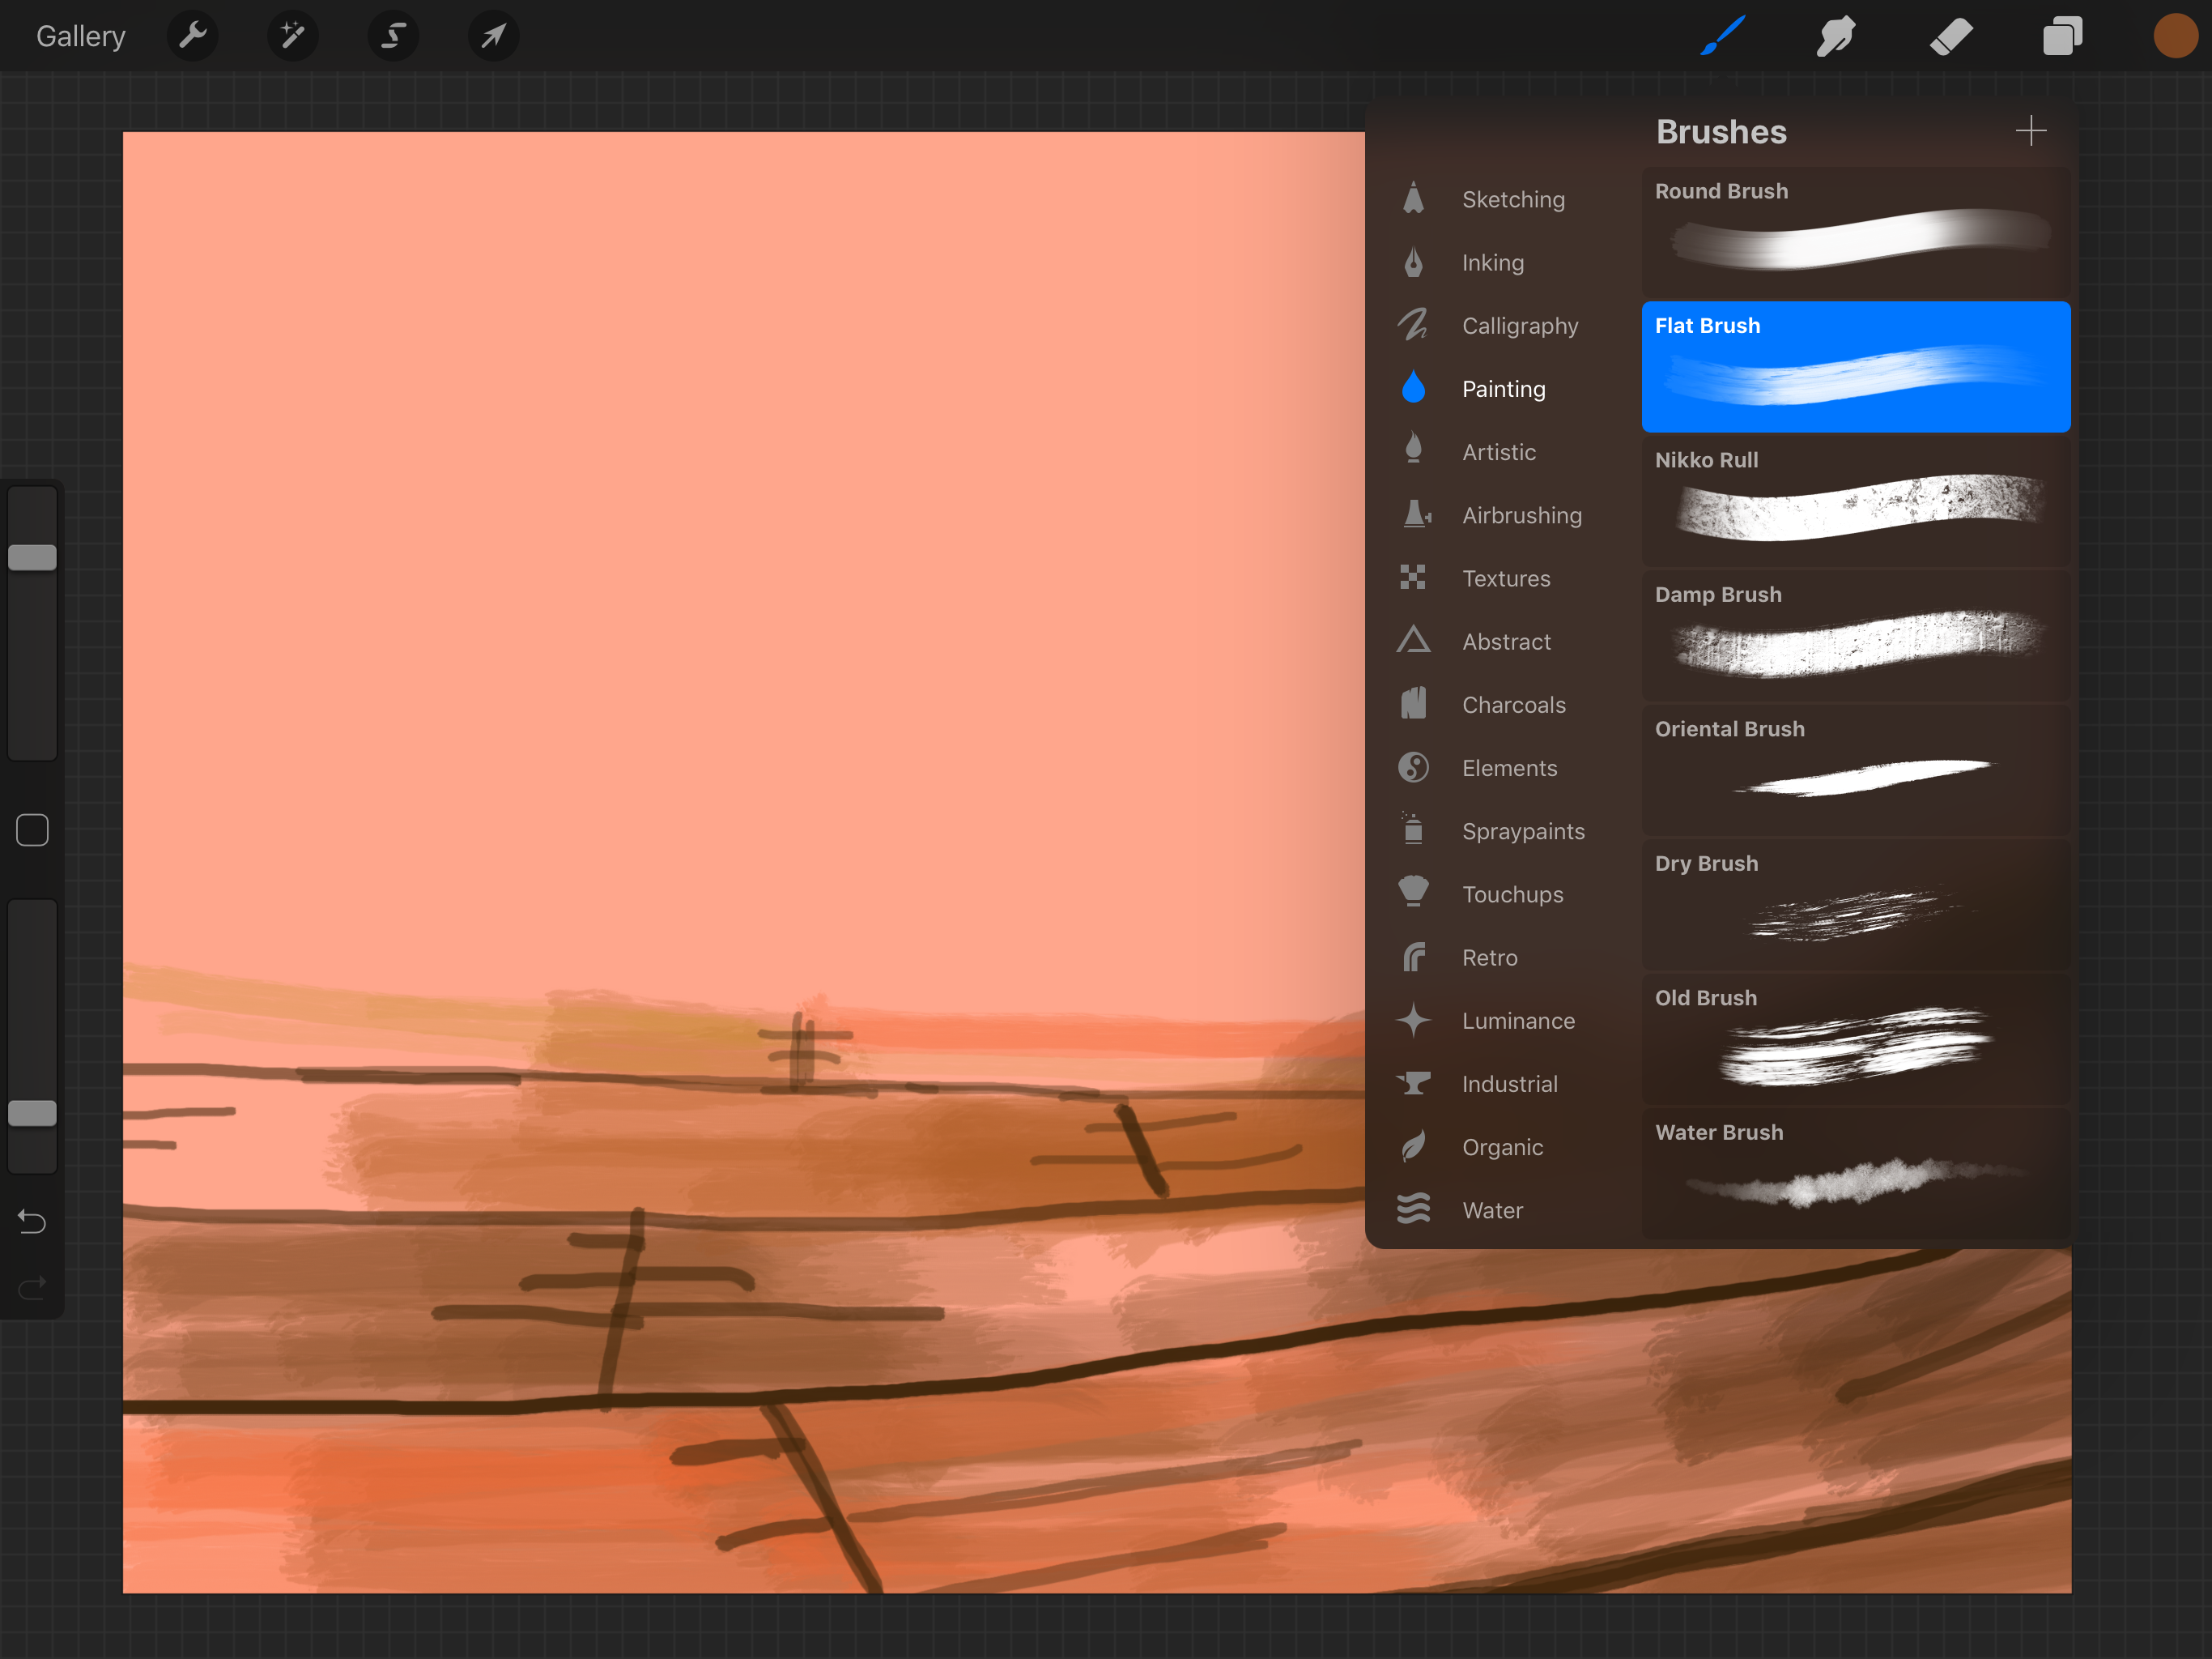The image size is (2212, 1659).
Task: Click the Organic leaf icon
Action: coord(1413,1145)
